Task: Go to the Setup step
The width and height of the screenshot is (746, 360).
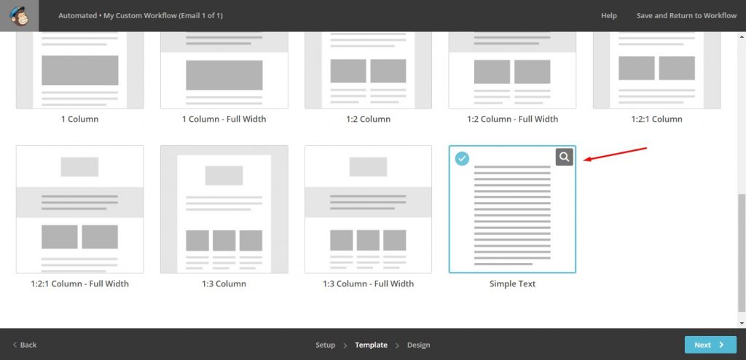Action: [x=325, y=345]
